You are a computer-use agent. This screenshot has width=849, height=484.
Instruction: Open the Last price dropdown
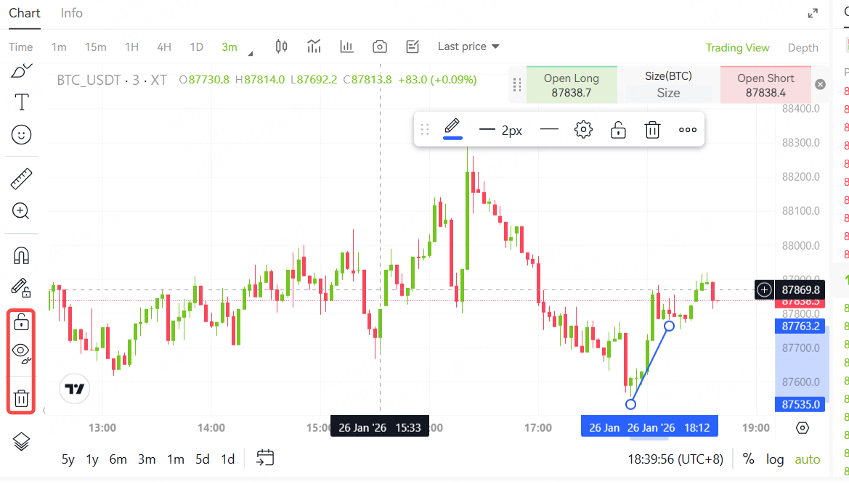[468, 46]
